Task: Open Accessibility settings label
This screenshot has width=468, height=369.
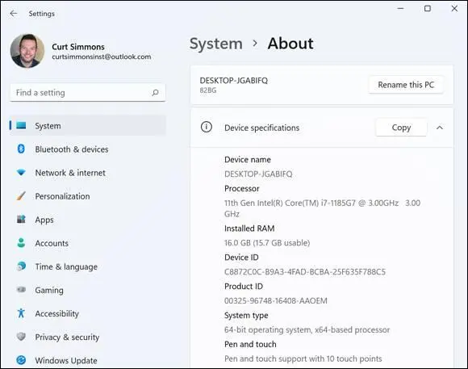Action: 57,314
